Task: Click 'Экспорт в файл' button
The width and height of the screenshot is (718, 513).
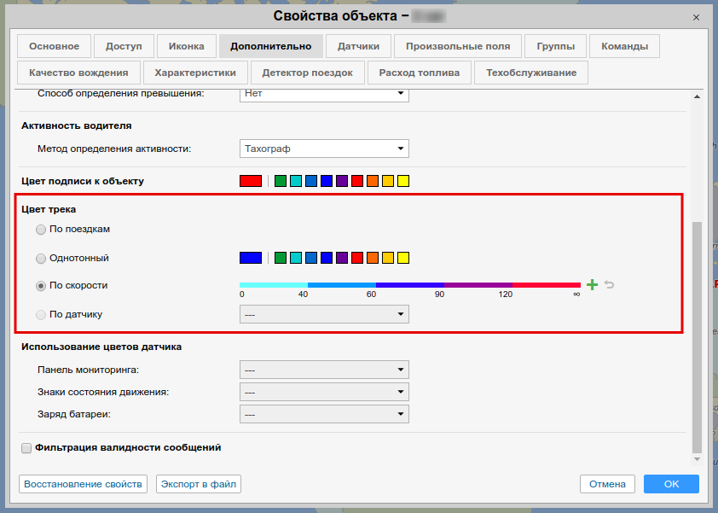Action: (x=199, y=484)
